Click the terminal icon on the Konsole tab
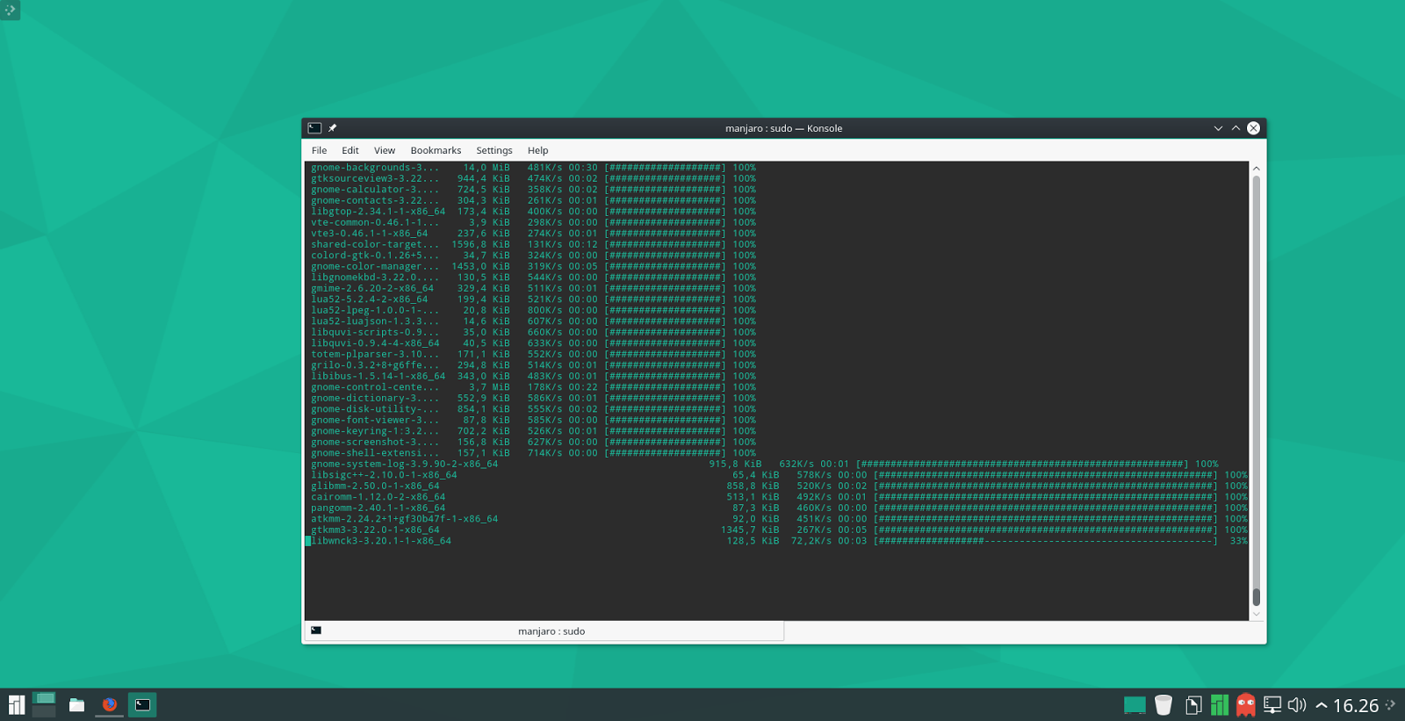Image resolution: width=1405 pixels, height=721 pixels. (x=316, y=631)
